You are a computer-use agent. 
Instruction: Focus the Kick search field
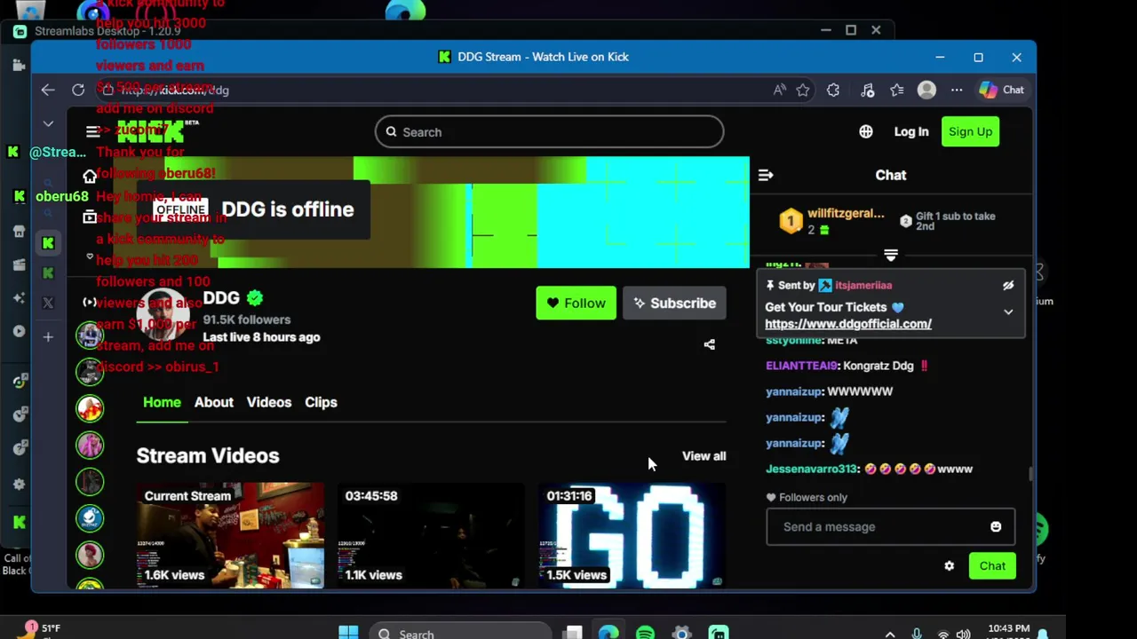(549, 132)
